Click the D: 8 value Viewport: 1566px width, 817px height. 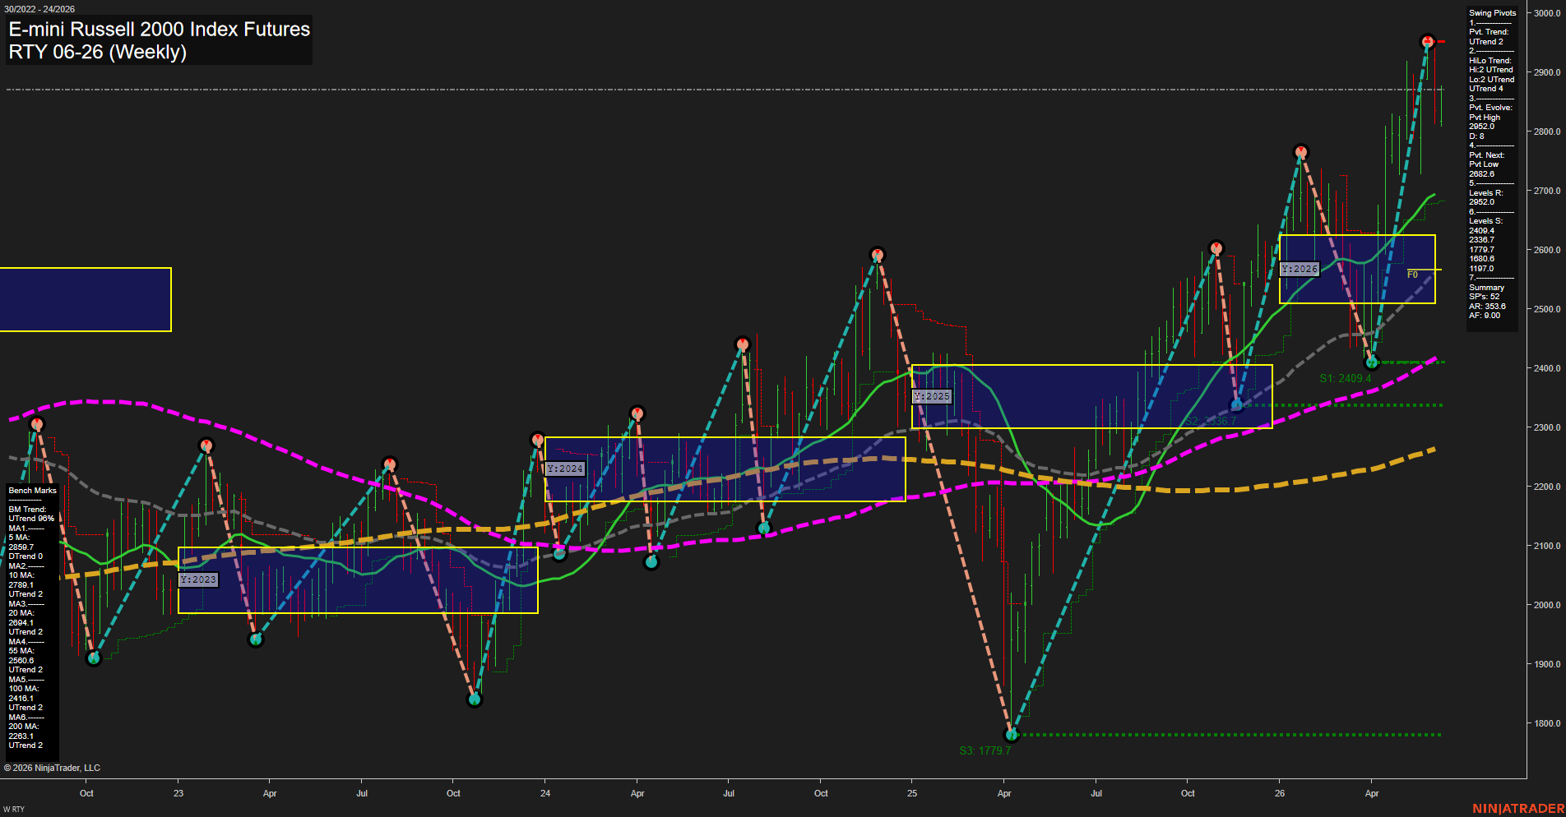tap(1476, 136)
